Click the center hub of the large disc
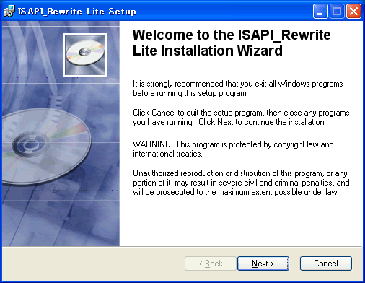The image size is (365, 283). tap(30, 144)
